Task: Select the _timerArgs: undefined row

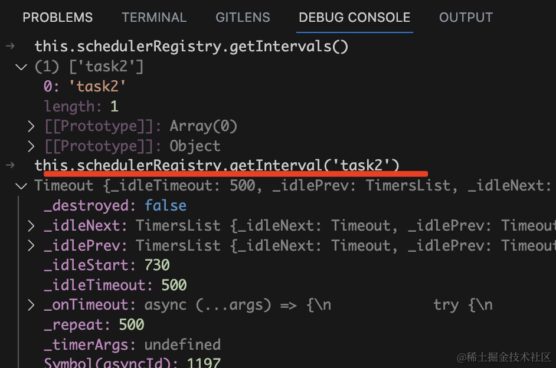Action: pos(132,345)
